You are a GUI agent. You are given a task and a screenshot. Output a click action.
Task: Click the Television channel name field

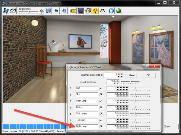(87, 120)
